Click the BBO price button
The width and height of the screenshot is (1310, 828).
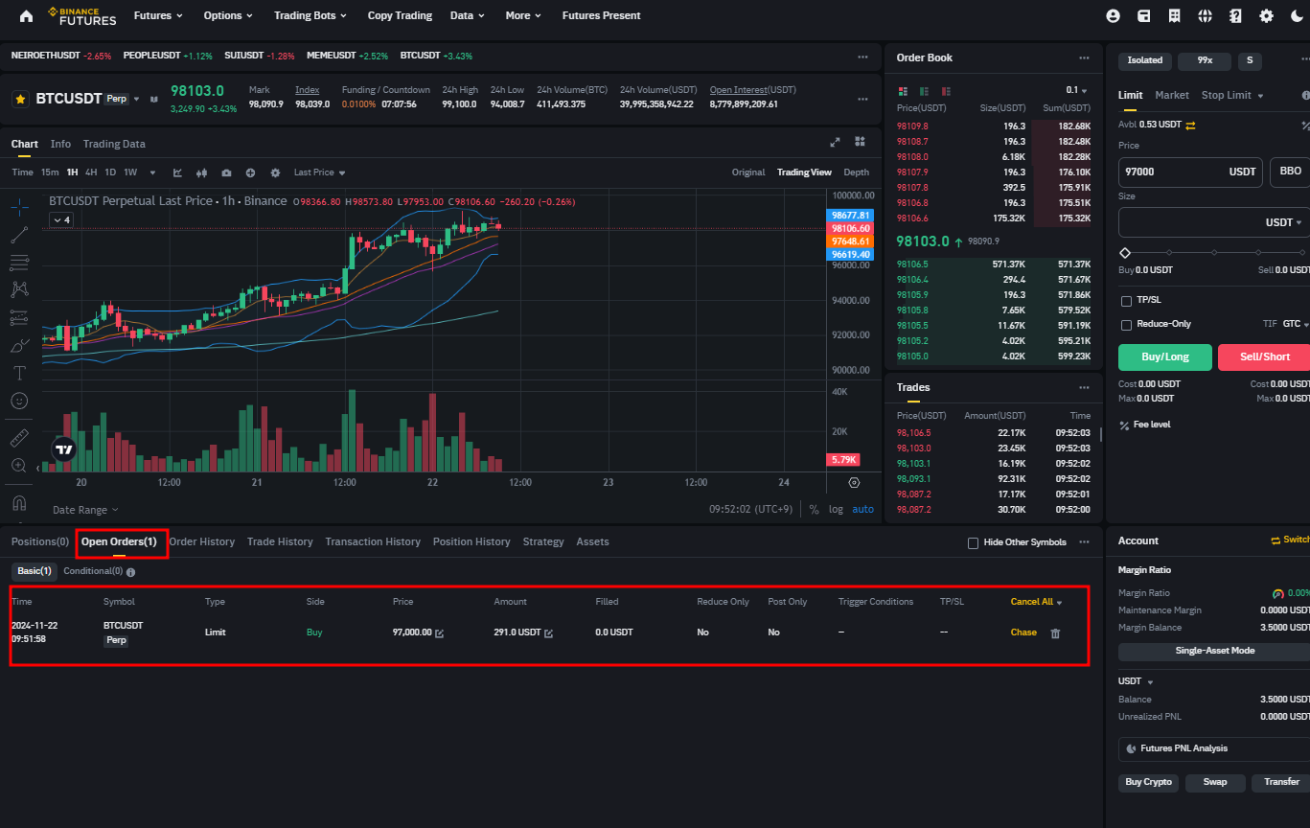(1290, 172)
